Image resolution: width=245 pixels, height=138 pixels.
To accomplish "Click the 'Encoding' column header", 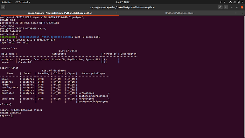I will (x=43, y=73).
